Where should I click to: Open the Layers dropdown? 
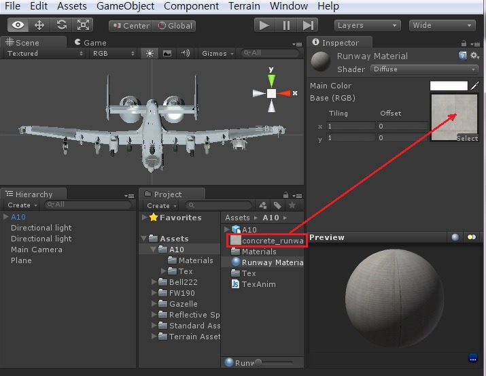[367, 25]
